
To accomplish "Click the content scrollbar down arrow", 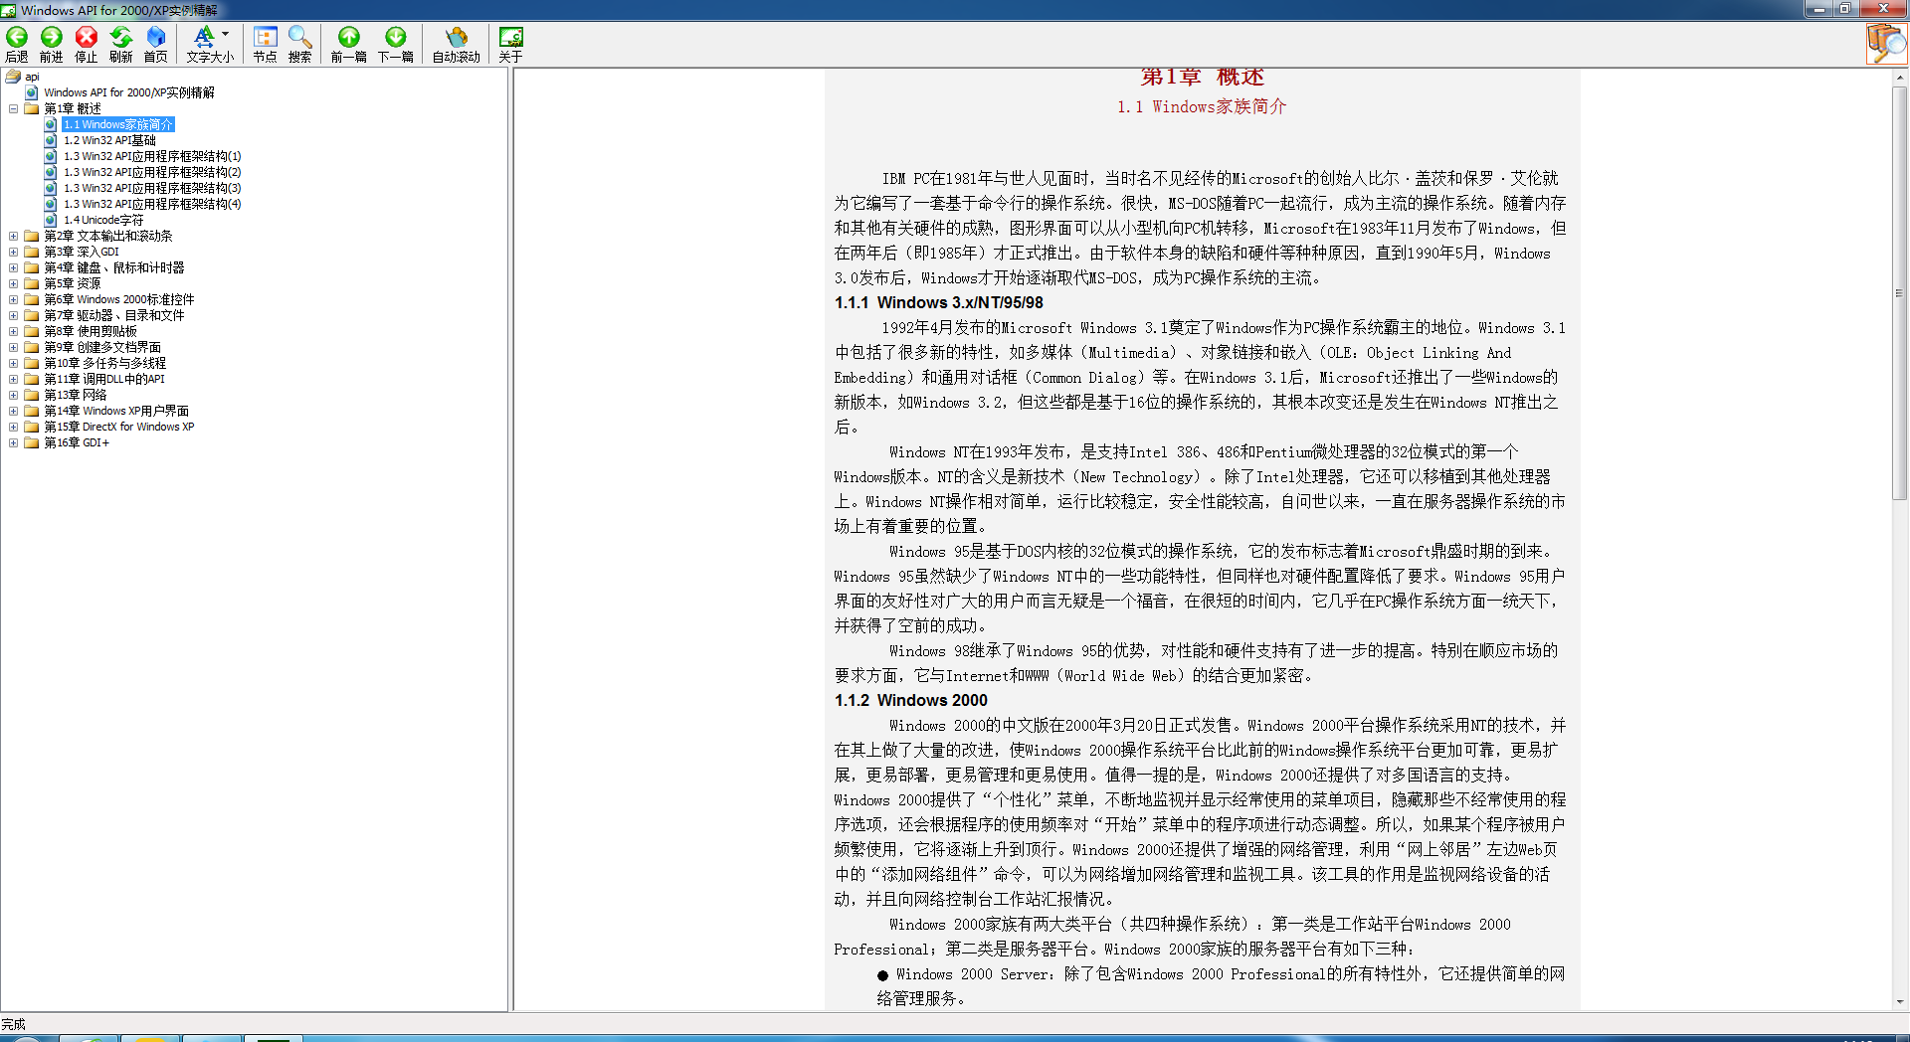I will click(x=1900, y=1001).
